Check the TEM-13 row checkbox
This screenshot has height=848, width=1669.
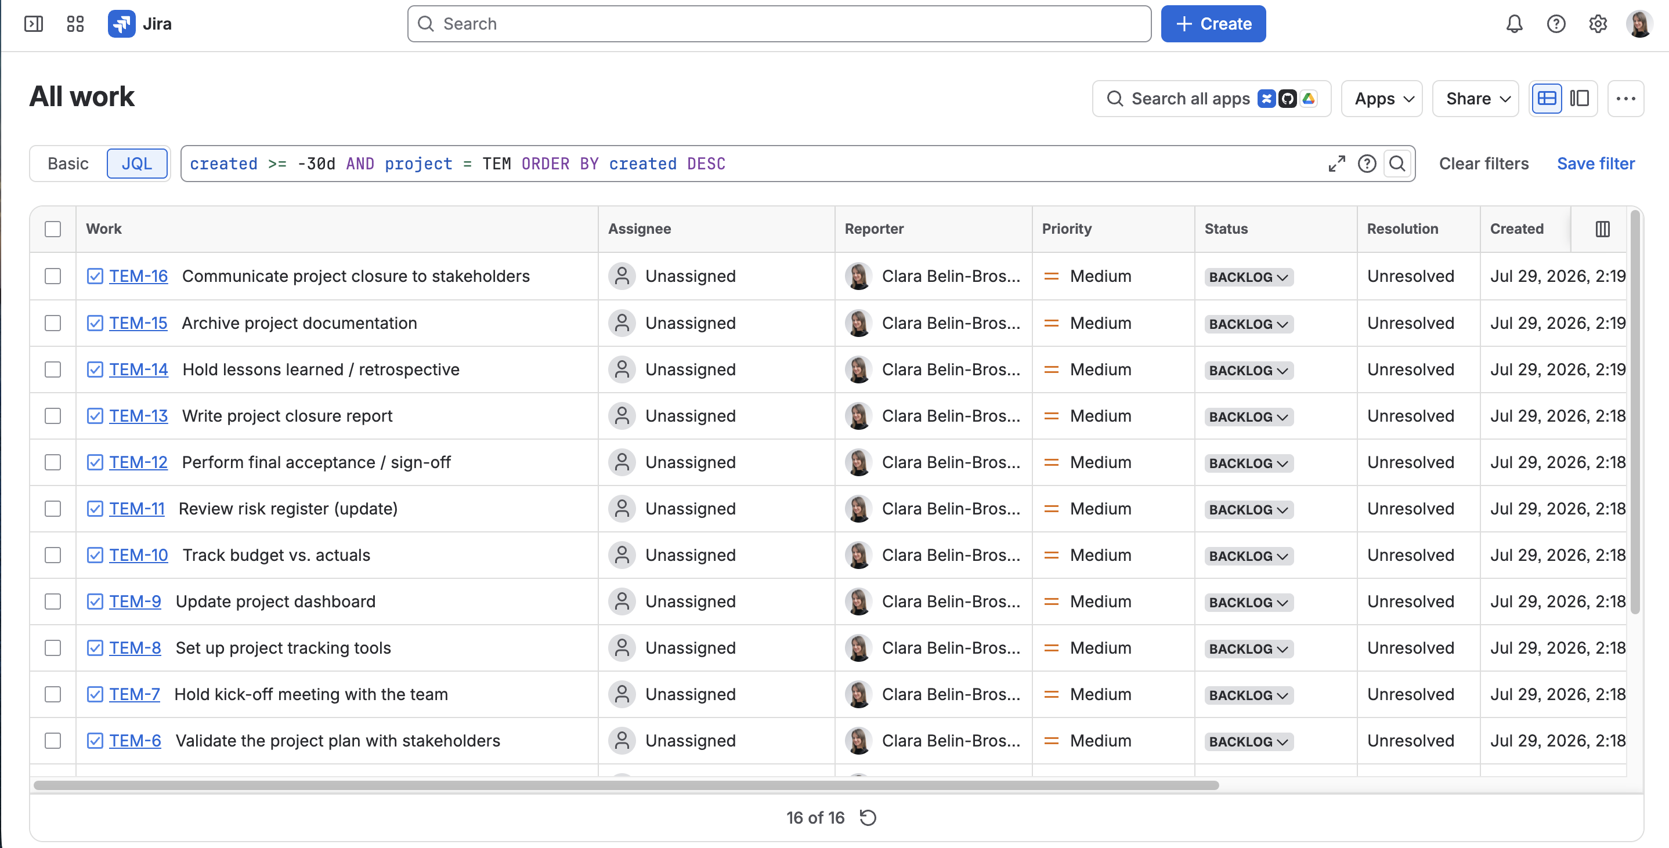53,416
